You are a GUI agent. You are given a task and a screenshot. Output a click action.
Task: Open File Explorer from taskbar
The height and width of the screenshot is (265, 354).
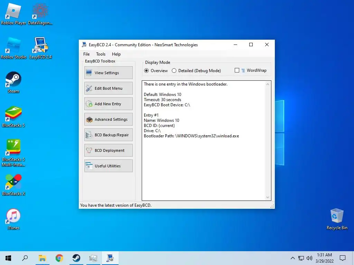click(x=42, y=258)
